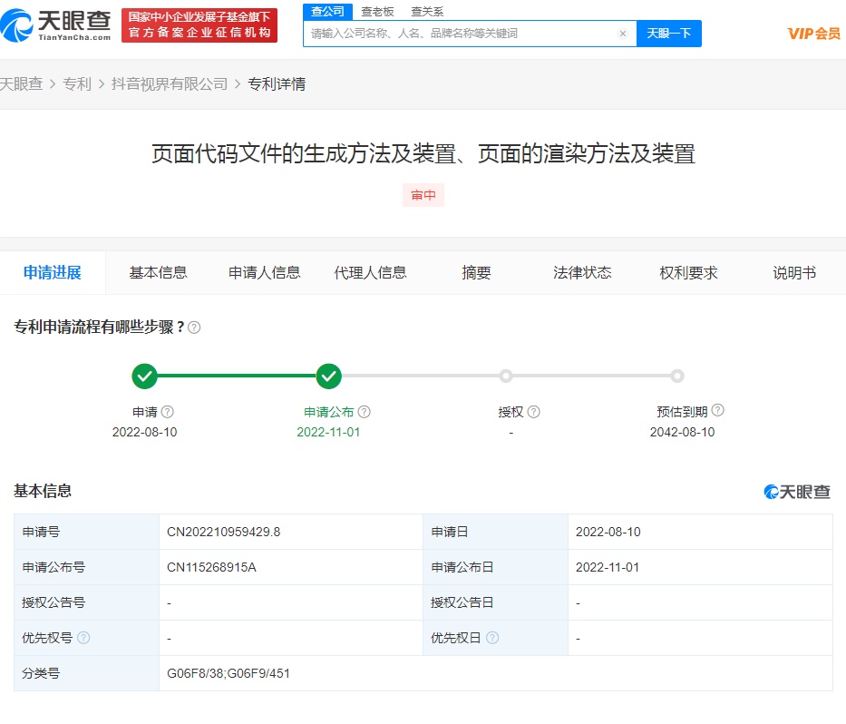Switch to 申请进展 tab

tap(53, 273)
